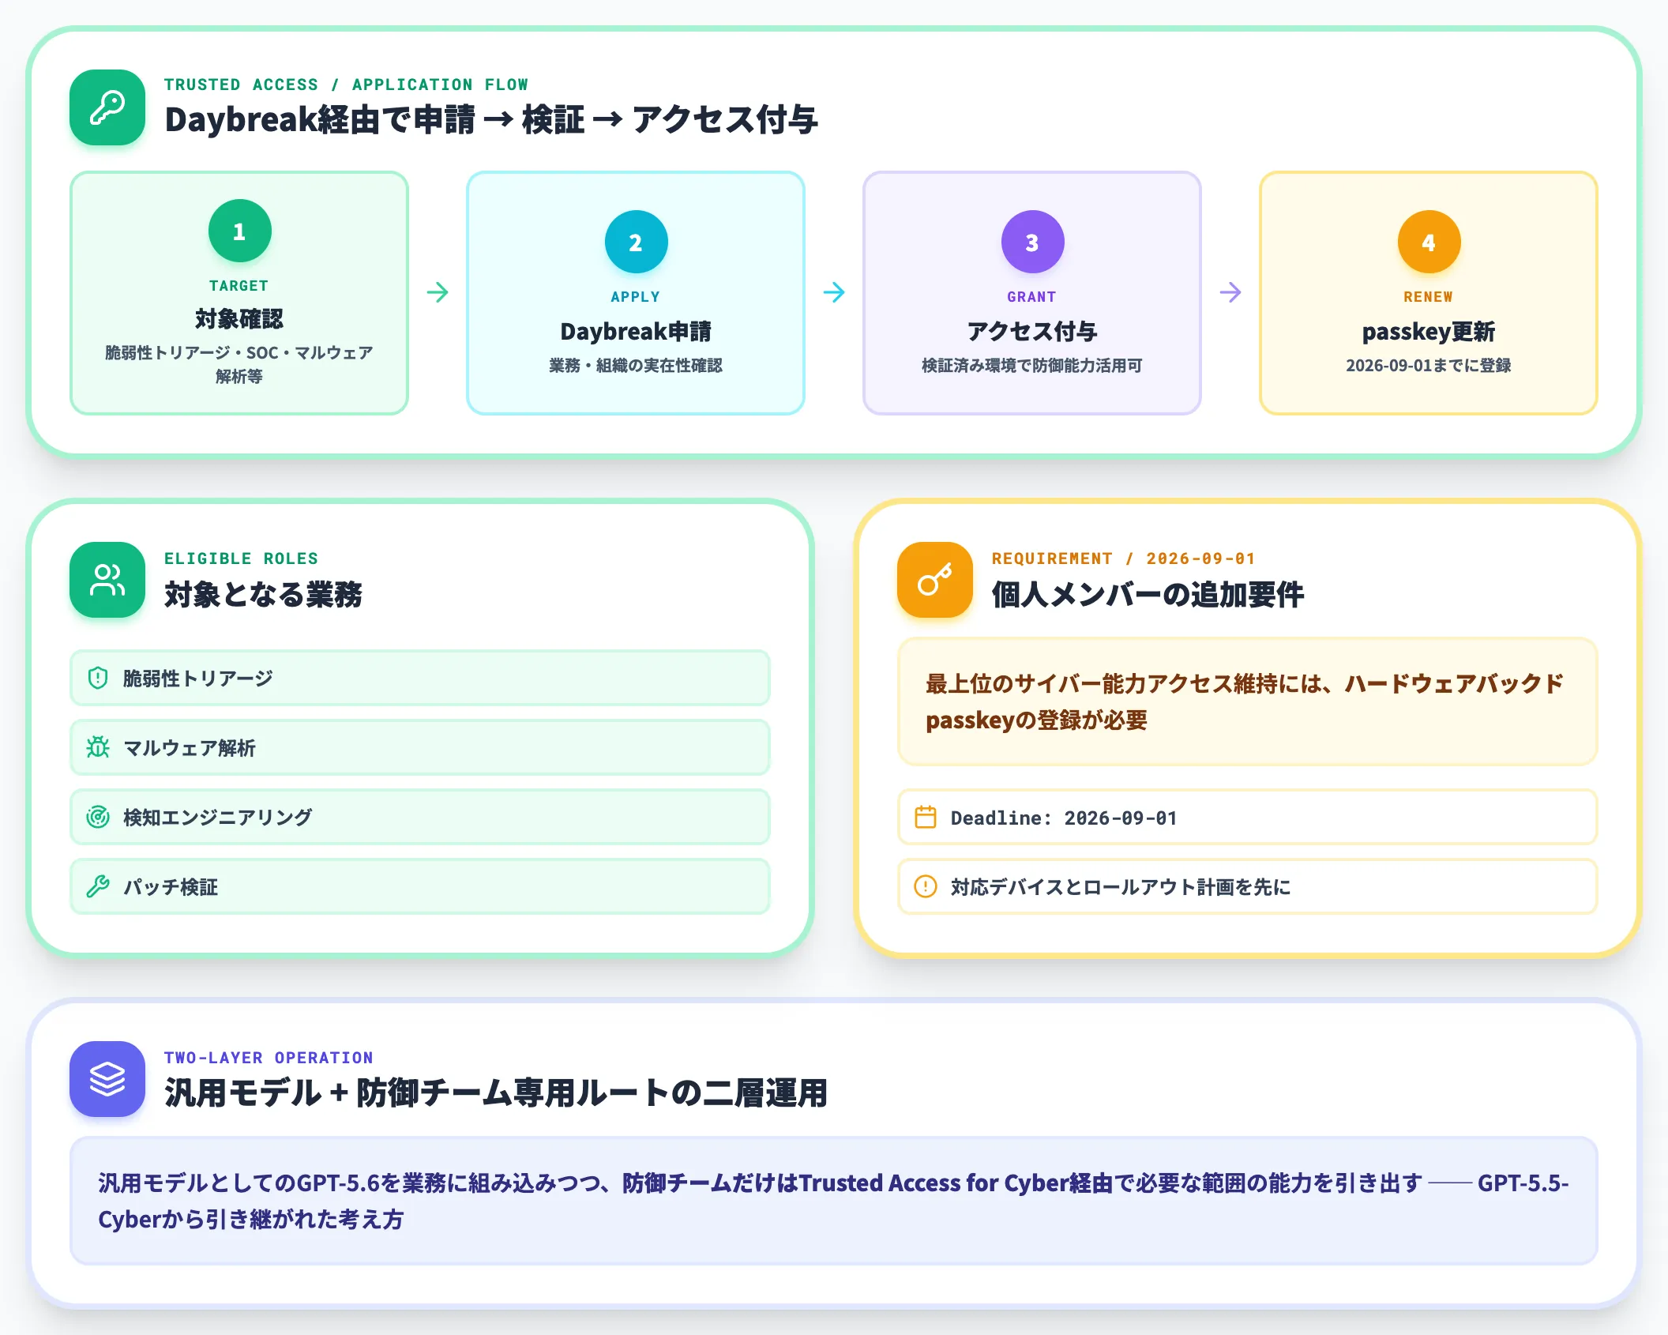Click the 検証済み環境で防御能力活用可 text
This screenshot has width=1668, height=1335.
click(x=1032, y=365)
